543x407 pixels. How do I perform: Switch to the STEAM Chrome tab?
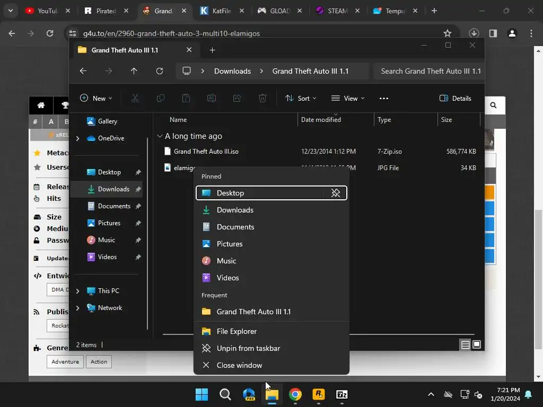337,11
